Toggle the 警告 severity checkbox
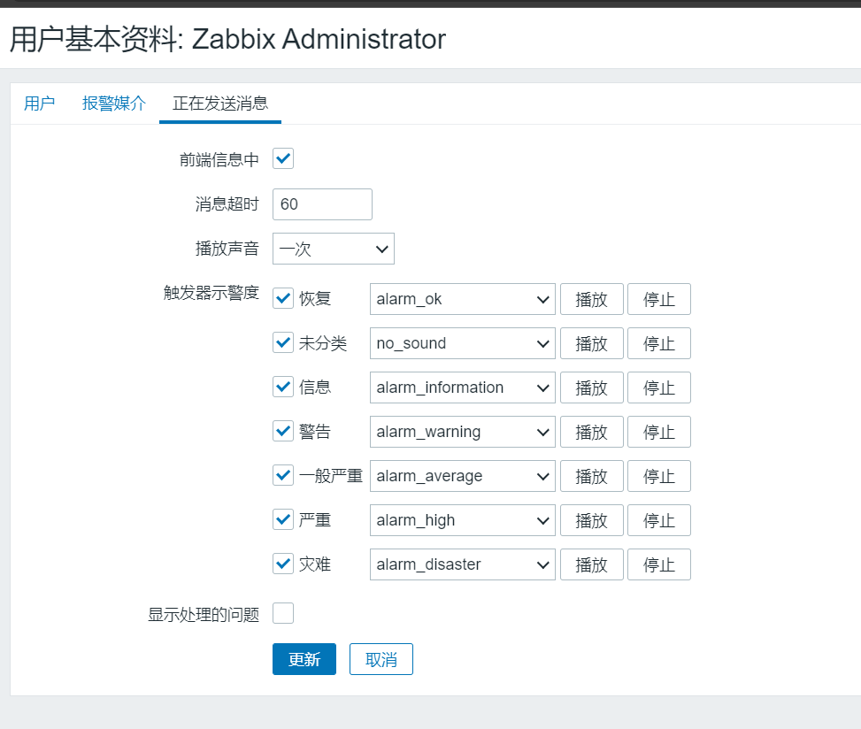Viewport: 861px width, 729px height. [283, 432]
